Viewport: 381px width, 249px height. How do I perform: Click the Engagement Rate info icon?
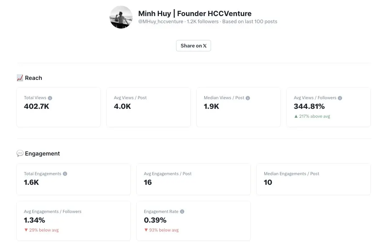coord(182,212)
